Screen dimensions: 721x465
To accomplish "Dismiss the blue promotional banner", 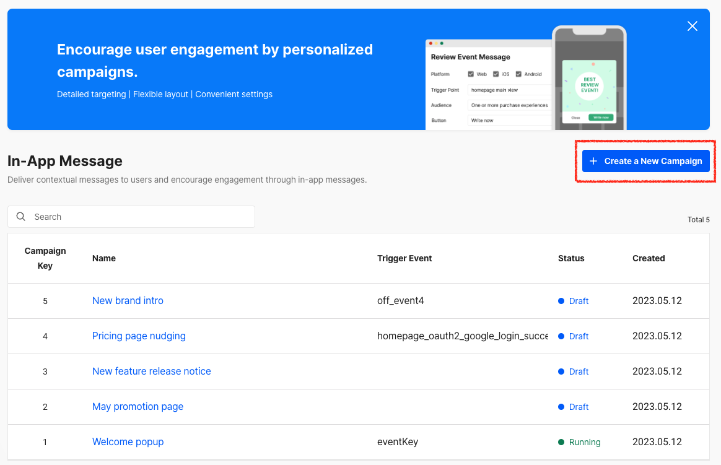I will tap(692, 26).
